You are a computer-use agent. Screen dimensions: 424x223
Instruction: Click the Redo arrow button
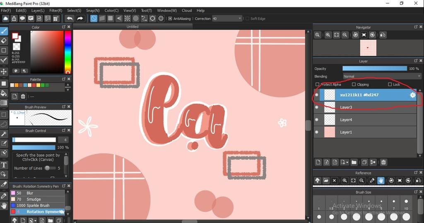click(80, 18)
